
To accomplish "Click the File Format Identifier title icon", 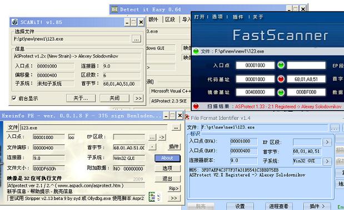I will click(187, 117).
